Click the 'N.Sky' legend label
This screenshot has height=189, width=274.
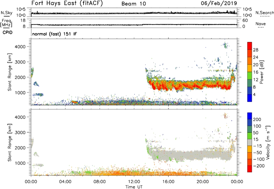[x=7, y=13]
